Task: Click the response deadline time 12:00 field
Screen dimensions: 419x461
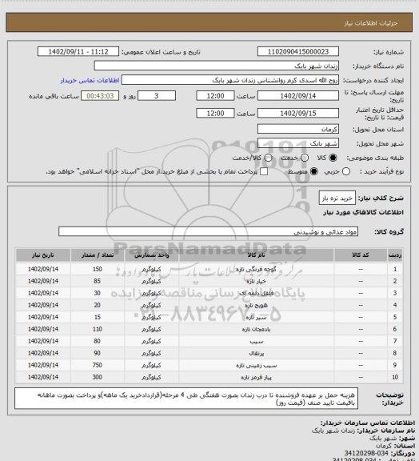Action: coord(215,96)
